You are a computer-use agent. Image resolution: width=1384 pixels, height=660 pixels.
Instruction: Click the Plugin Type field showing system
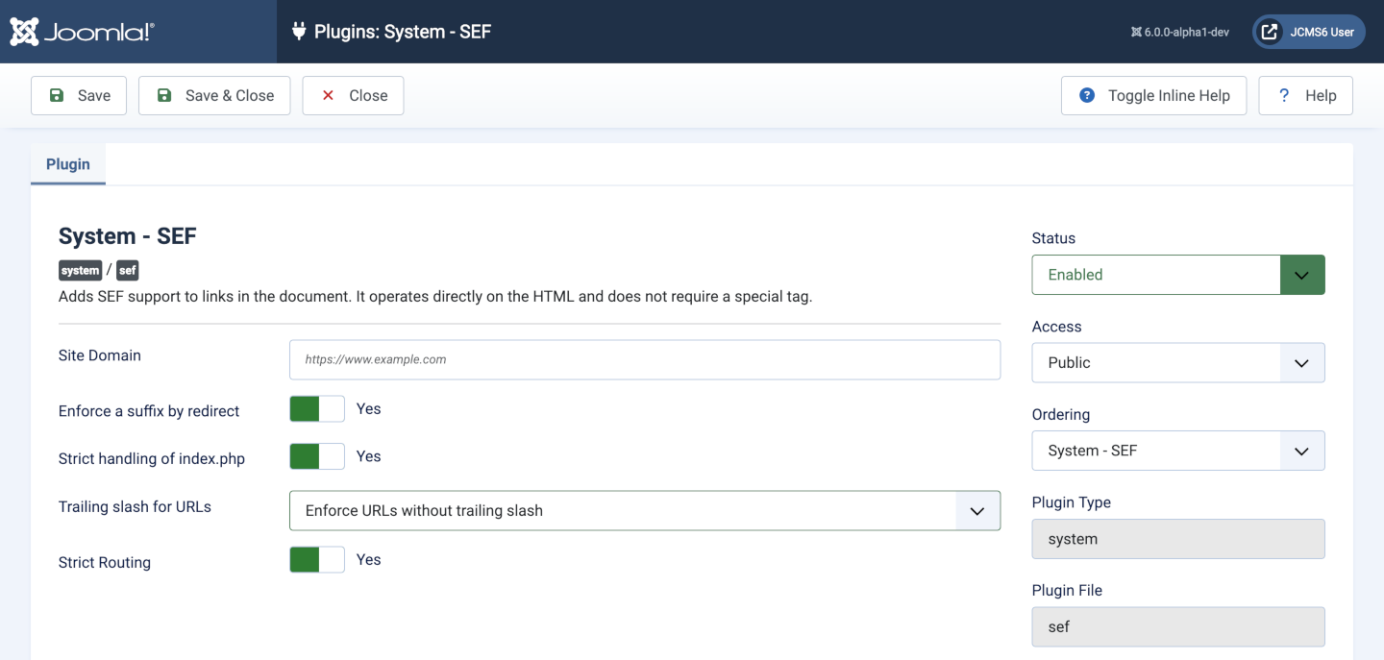click(1178, 539)
